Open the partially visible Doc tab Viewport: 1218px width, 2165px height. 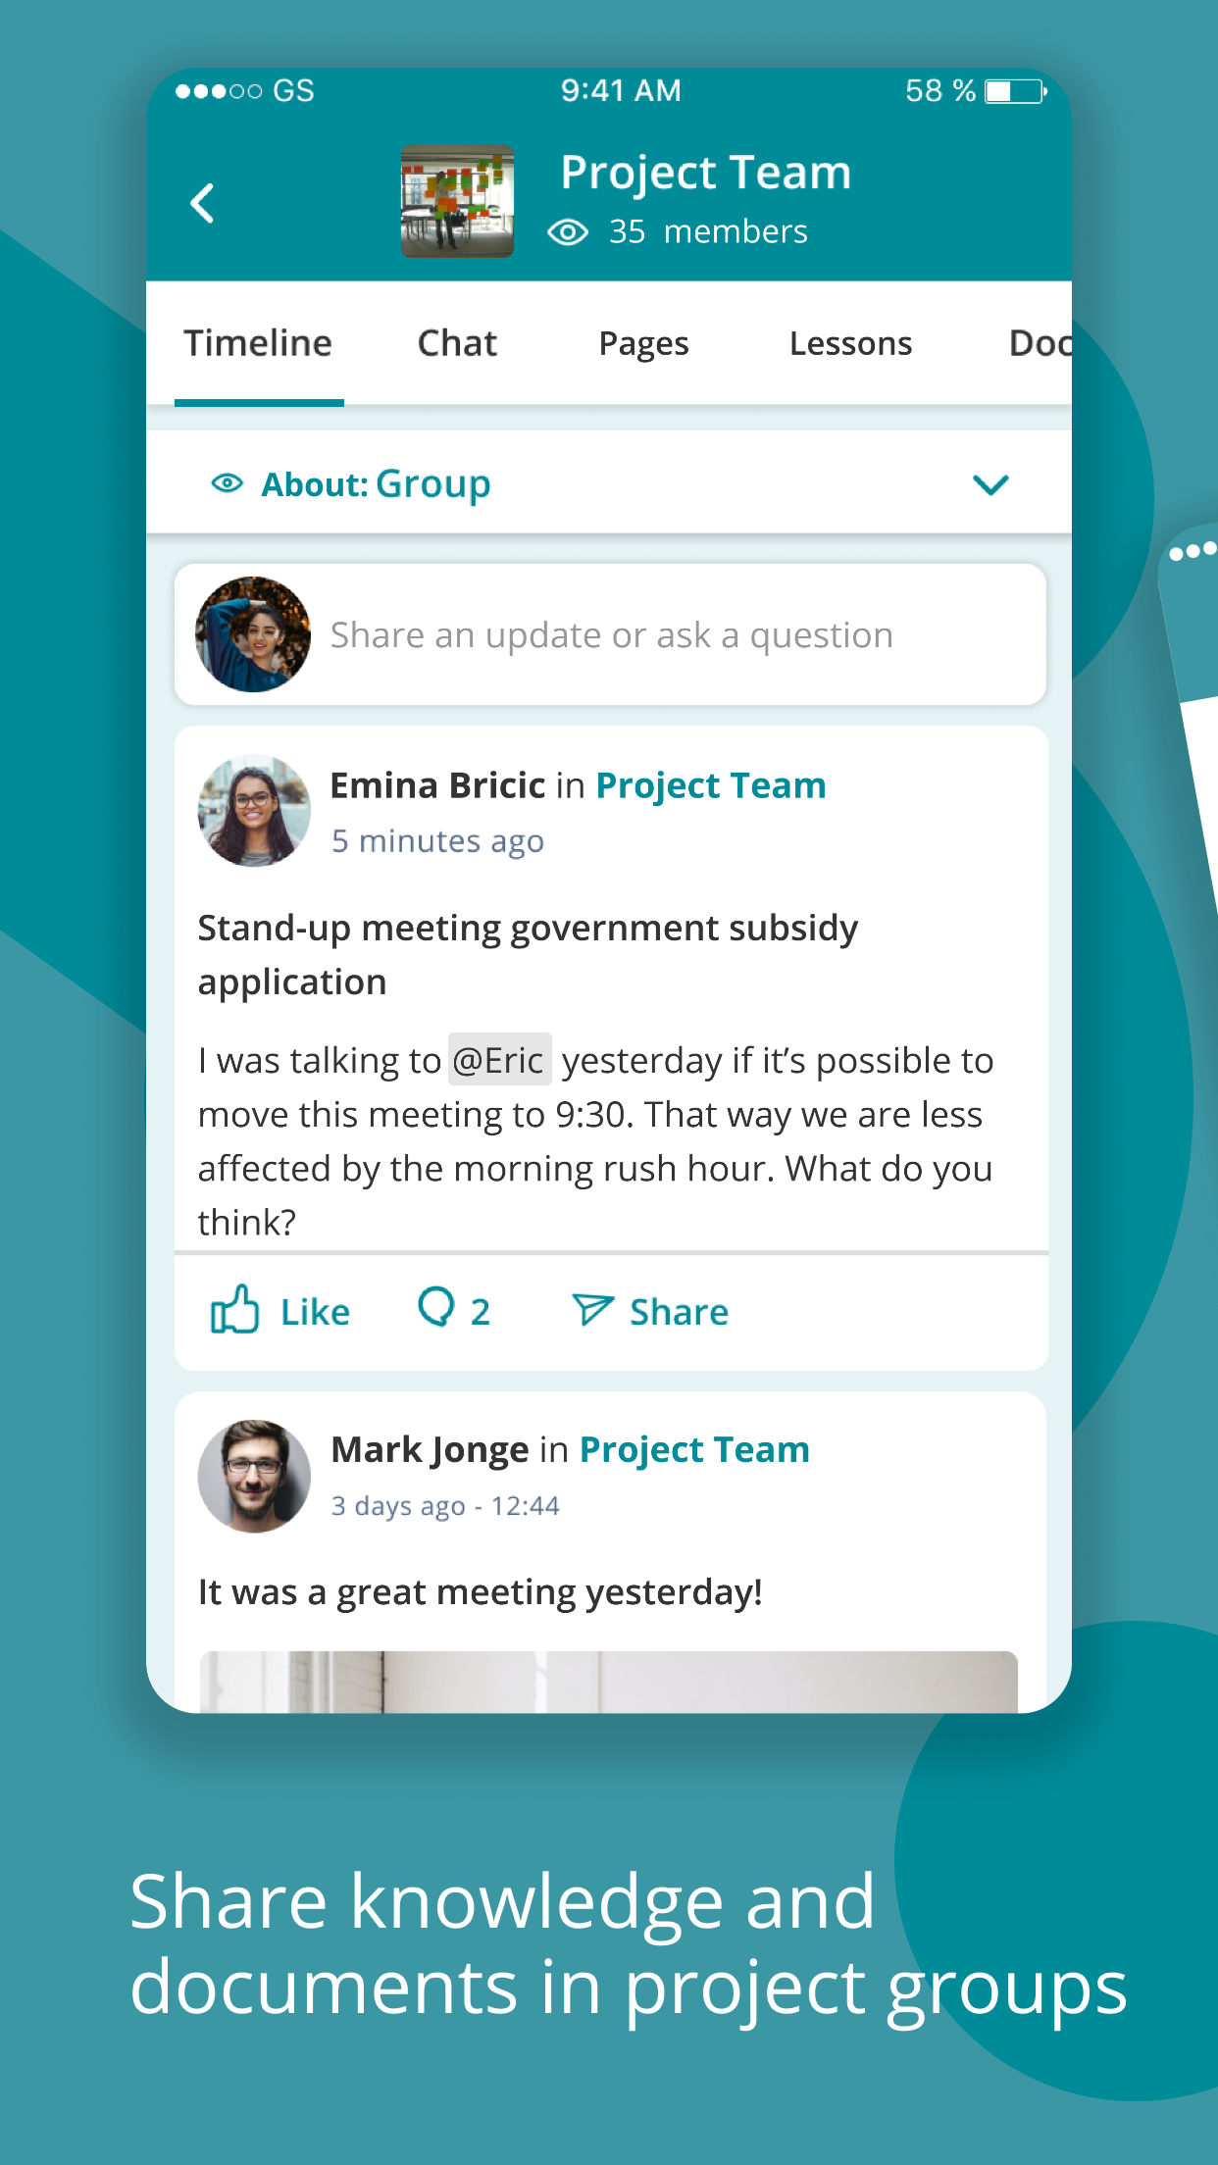(x=1040, y=343)
